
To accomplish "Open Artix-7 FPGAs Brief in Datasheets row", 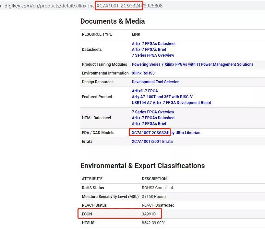I will click(149, 50).
